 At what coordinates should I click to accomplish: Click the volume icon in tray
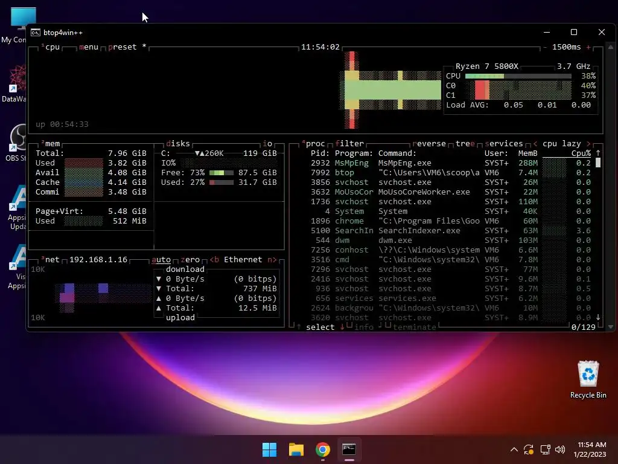pos(559,449)
